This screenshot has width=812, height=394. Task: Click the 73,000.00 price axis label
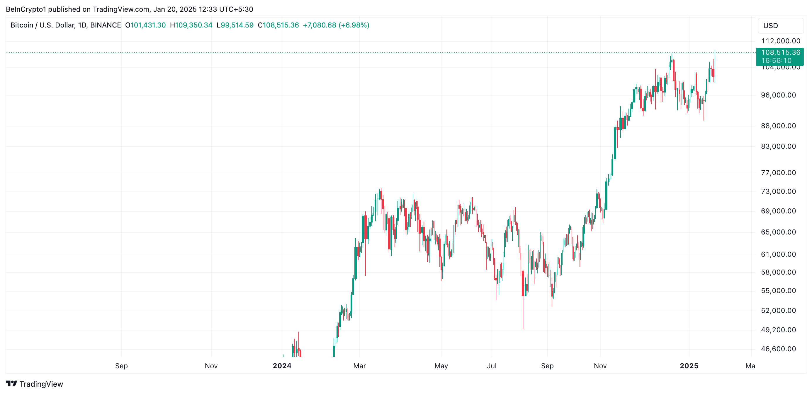pyautogui.click(x=778, y=191)
